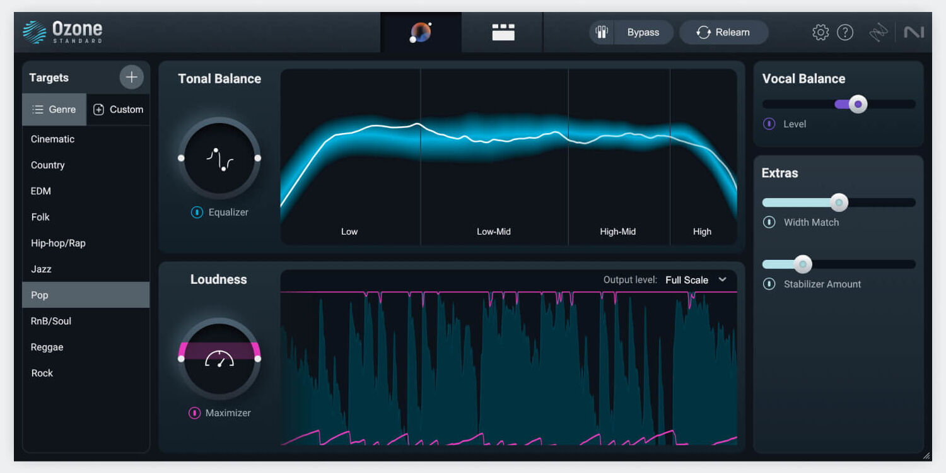Select the Jazz genre target

coord(86,269)
